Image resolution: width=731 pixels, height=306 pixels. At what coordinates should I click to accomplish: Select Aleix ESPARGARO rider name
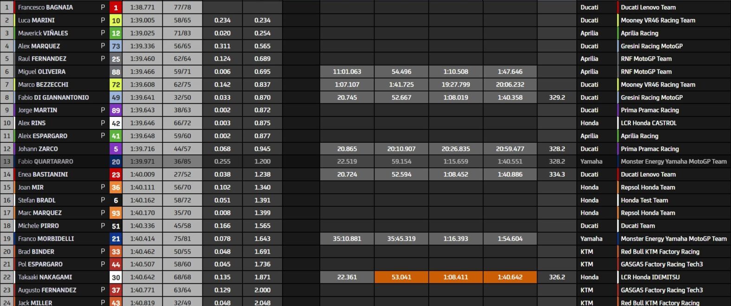43,136
